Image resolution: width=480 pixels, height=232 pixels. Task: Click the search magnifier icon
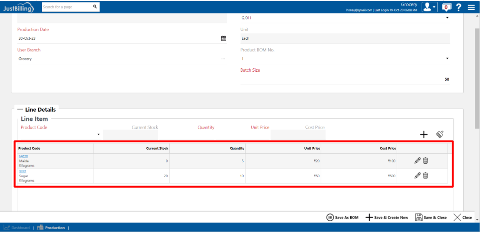[95, 7]
